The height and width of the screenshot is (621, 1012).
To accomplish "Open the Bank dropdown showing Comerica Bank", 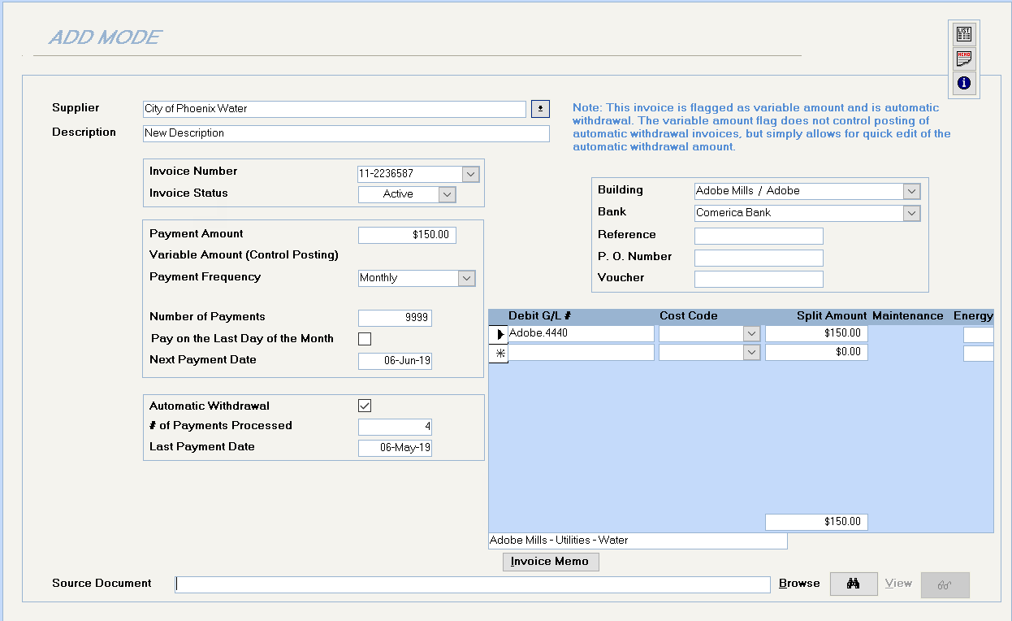I will (x=911, y=213).
